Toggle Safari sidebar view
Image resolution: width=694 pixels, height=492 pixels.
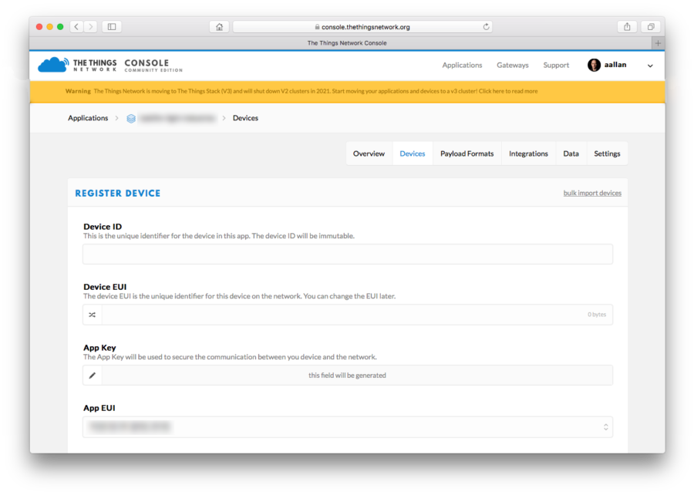point(112,27)
